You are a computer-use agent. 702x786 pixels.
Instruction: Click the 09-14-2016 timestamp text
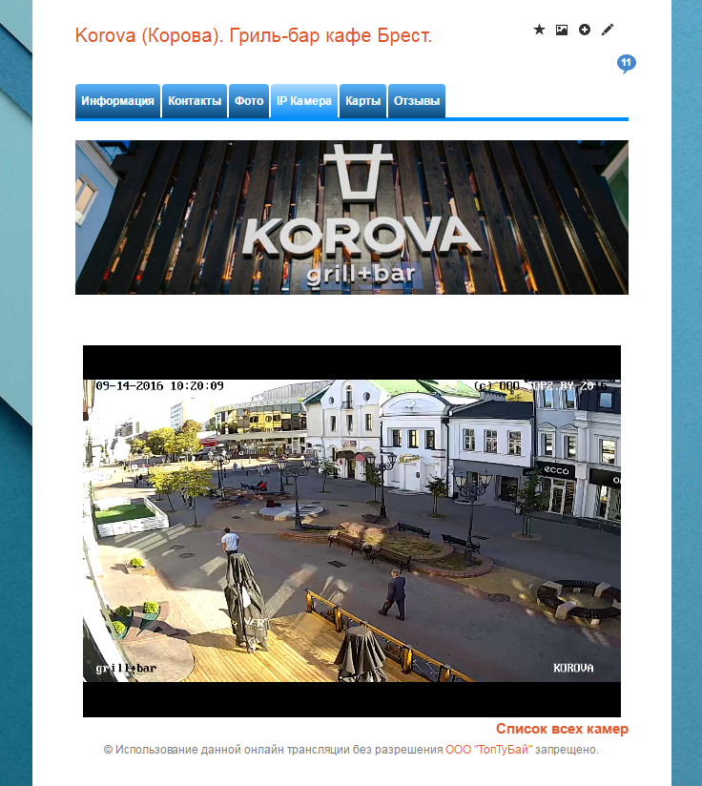click(x=159, y=386)
